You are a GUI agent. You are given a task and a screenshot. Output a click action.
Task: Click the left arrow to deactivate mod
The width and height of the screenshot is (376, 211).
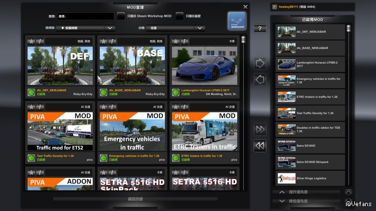pos(260,80)
